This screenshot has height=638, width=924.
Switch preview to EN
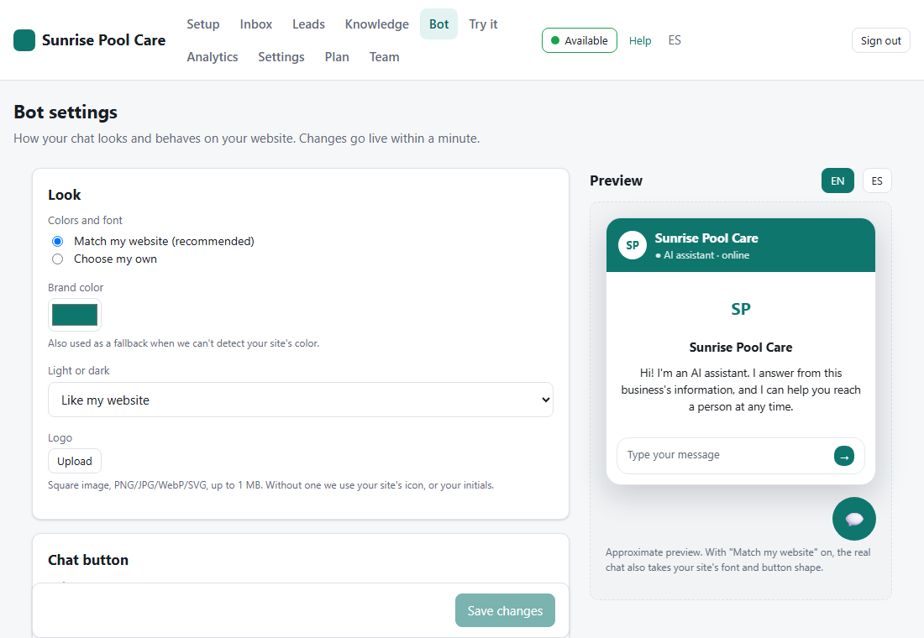point(837,180)
